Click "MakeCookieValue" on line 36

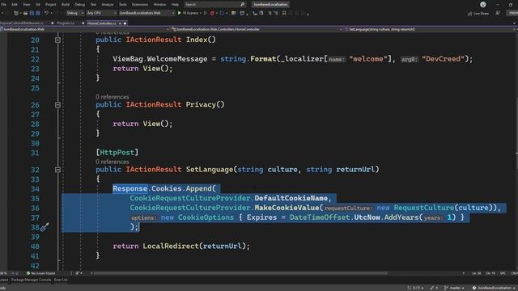click(x=287, y=208)
